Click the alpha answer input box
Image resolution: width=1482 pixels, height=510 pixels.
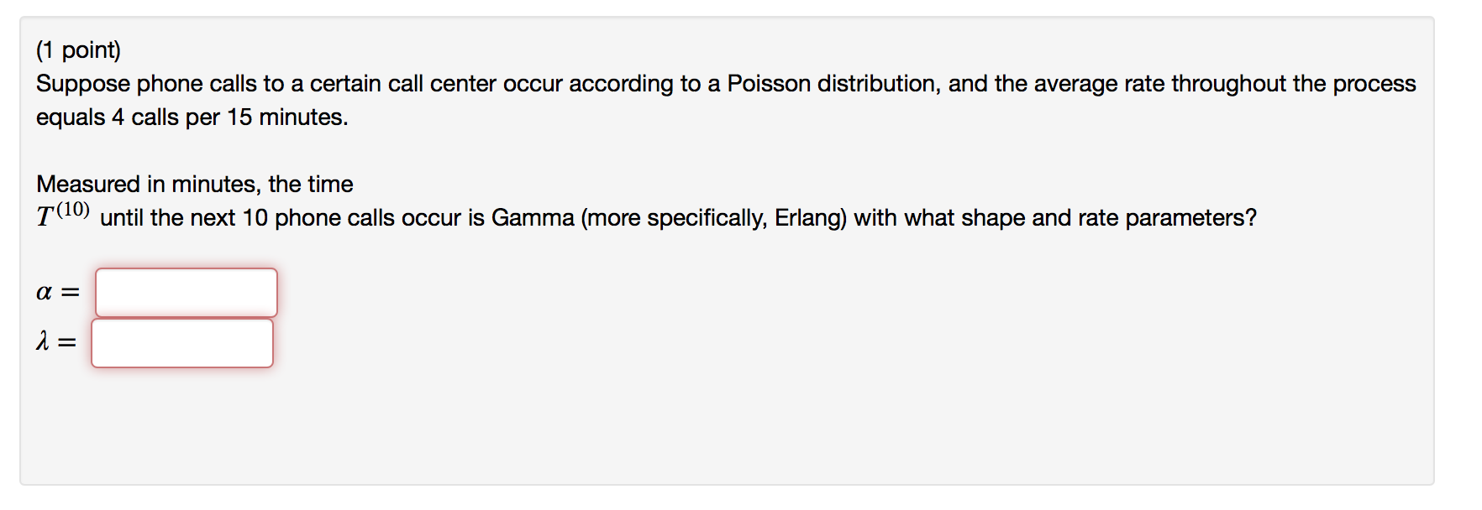coord(187,293)
